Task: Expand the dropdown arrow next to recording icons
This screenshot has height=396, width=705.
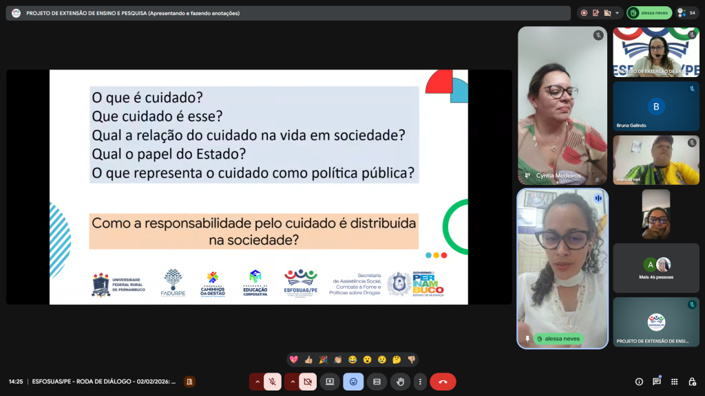Action: click(617, 12)
